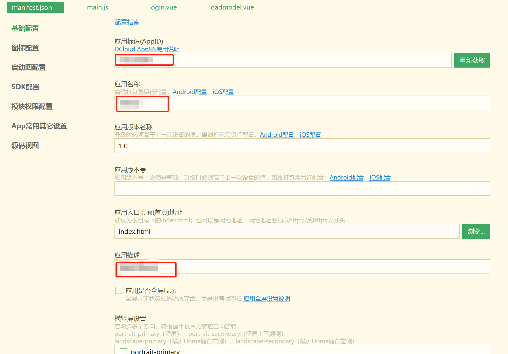The width and height of the screenshot is (508, 354).
Task: Open the 配置指南 link
Action: 127,22
